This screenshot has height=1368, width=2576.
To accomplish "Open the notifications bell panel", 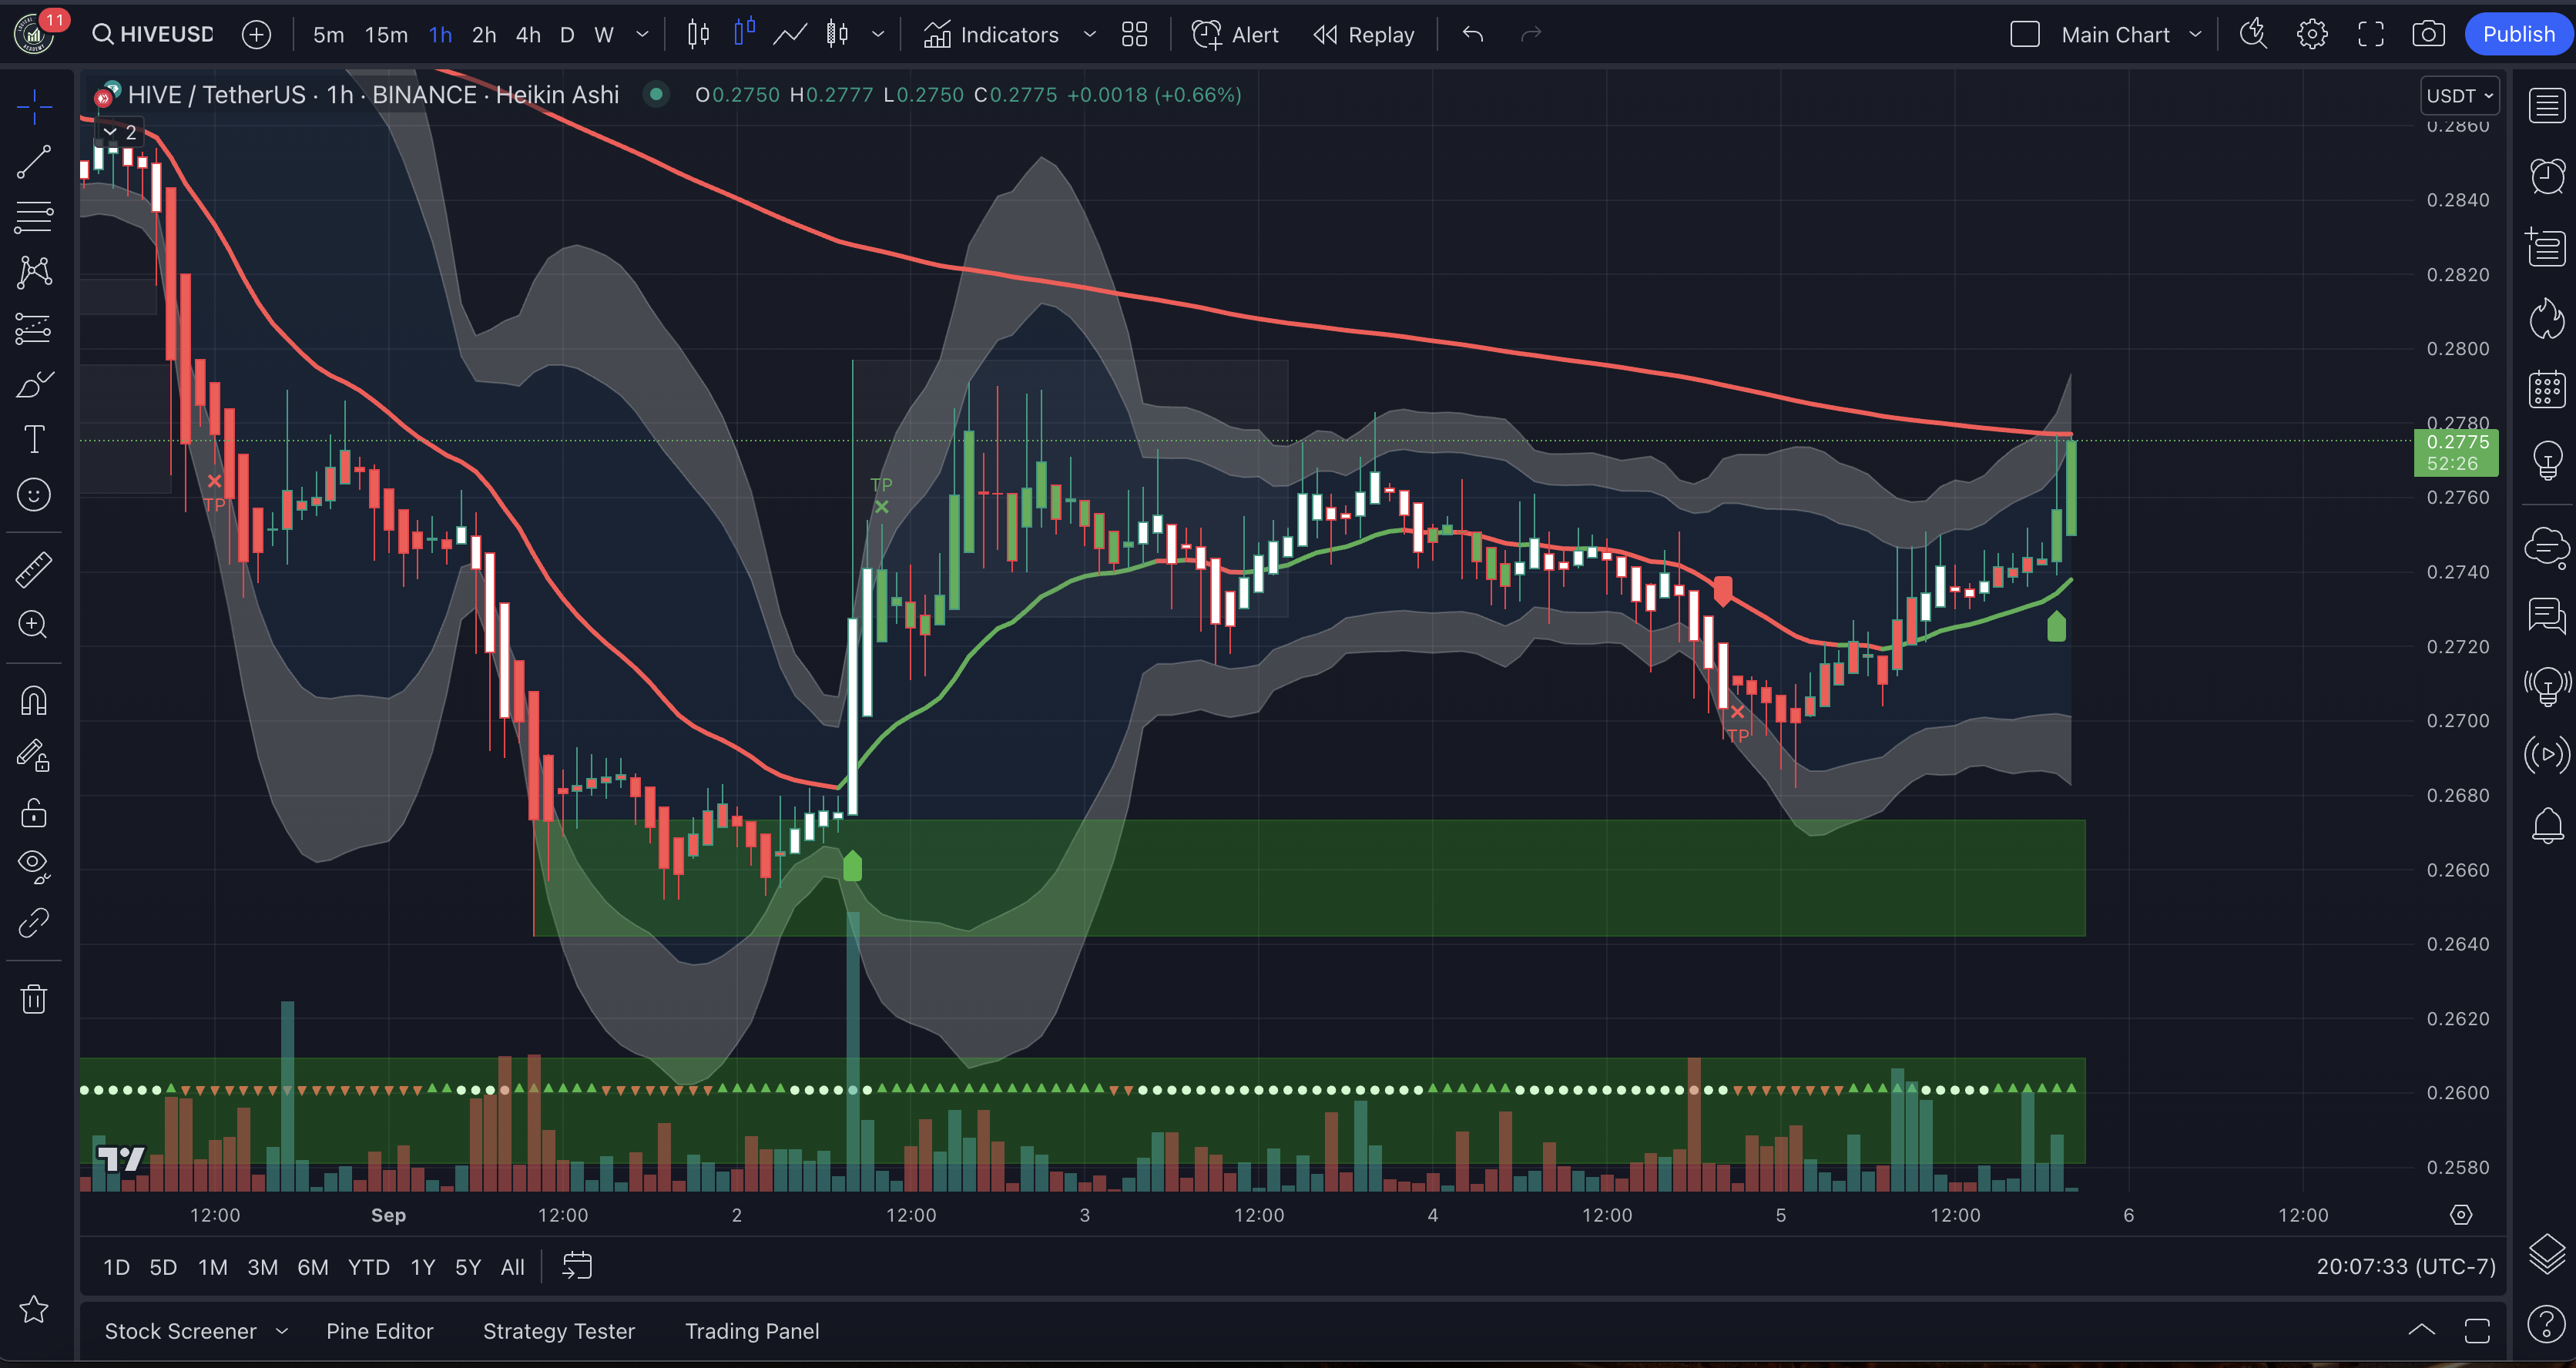I will tap(2547, 826).
